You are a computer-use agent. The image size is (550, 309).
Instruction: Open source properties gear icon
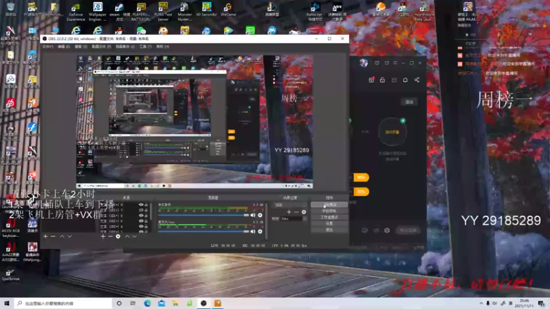(118, 236)
